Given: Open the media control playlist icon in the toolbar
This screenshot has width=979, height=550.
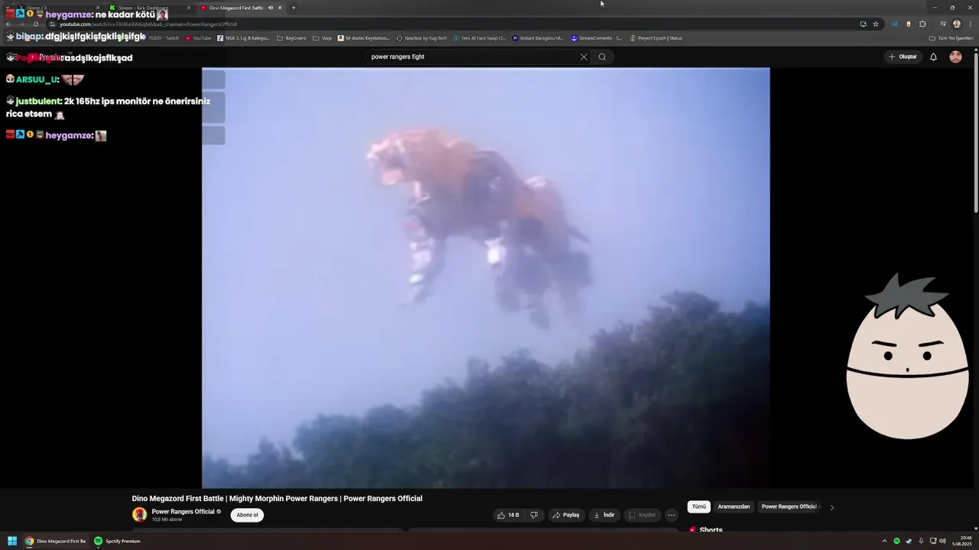Looking at the screenshot, I should coord(943,24).
